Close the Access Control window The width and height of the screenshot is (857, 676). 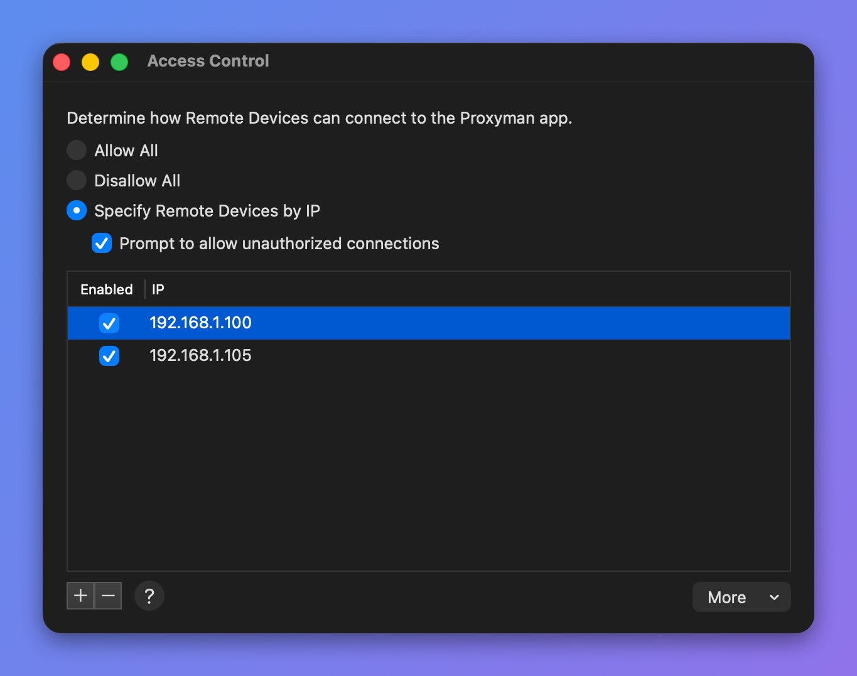coord(62,62)
